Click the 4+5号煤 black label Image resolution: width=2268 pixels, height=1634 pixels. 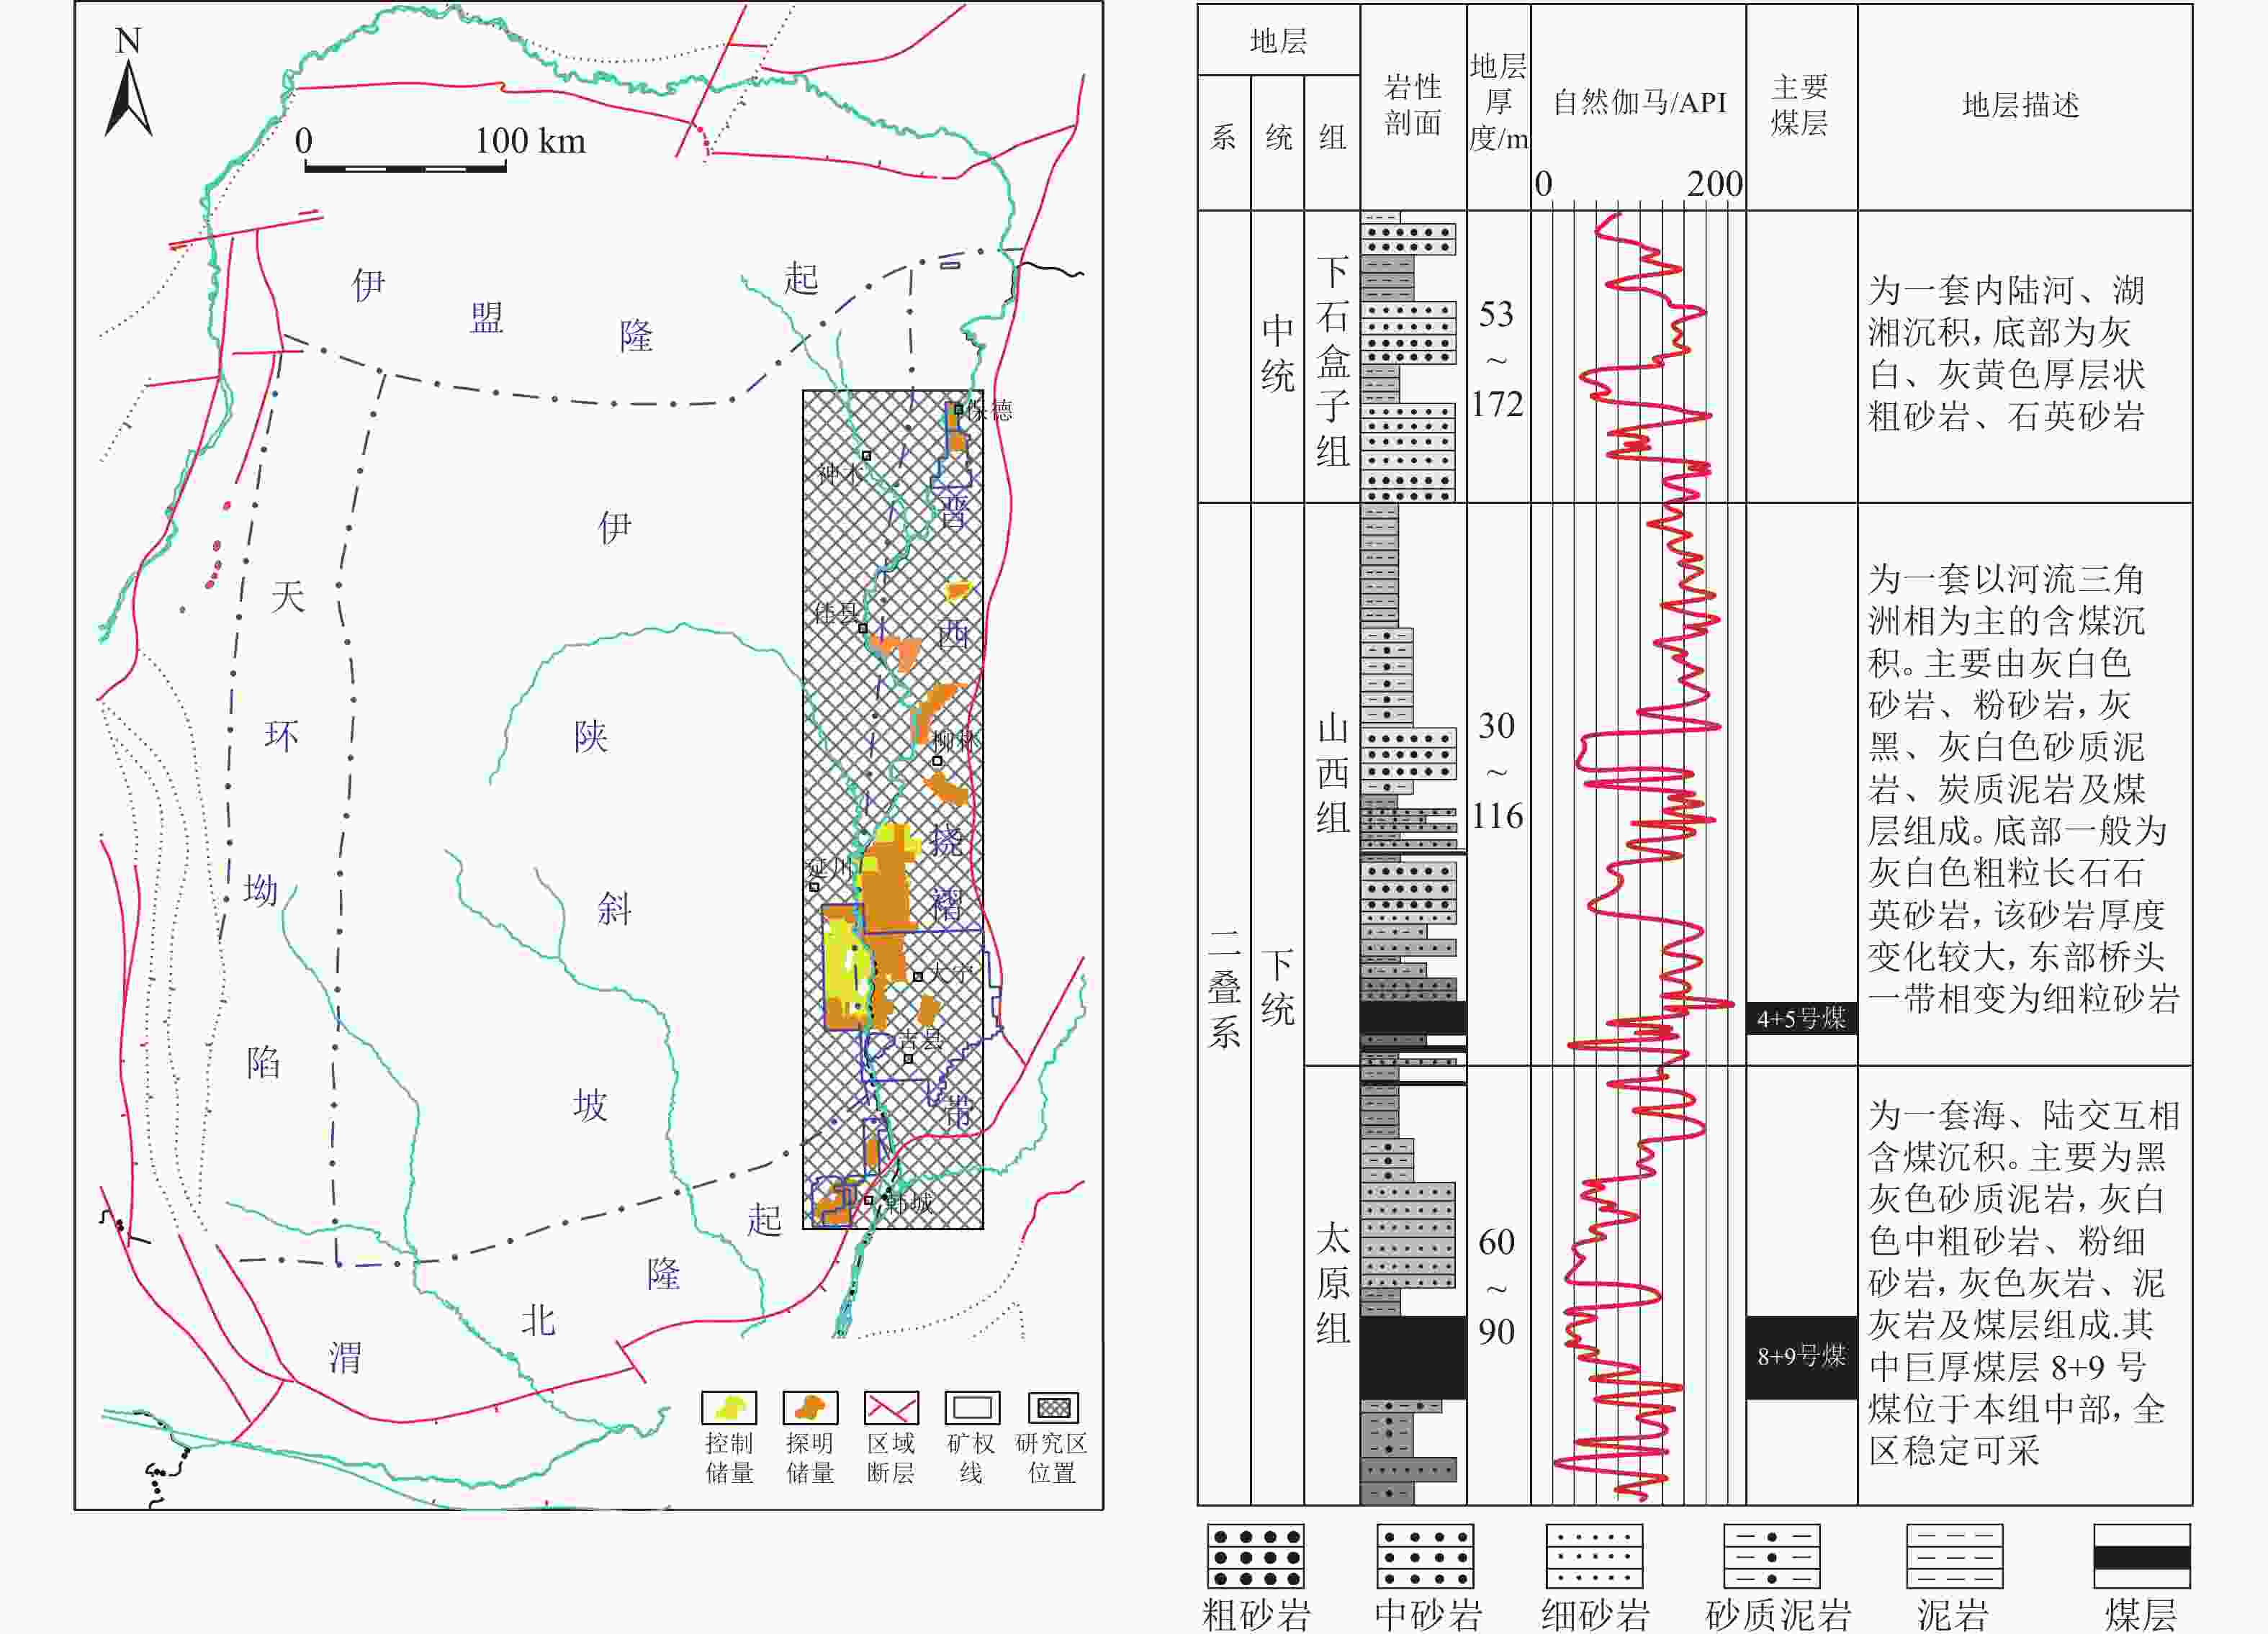pos(1801,1018)
